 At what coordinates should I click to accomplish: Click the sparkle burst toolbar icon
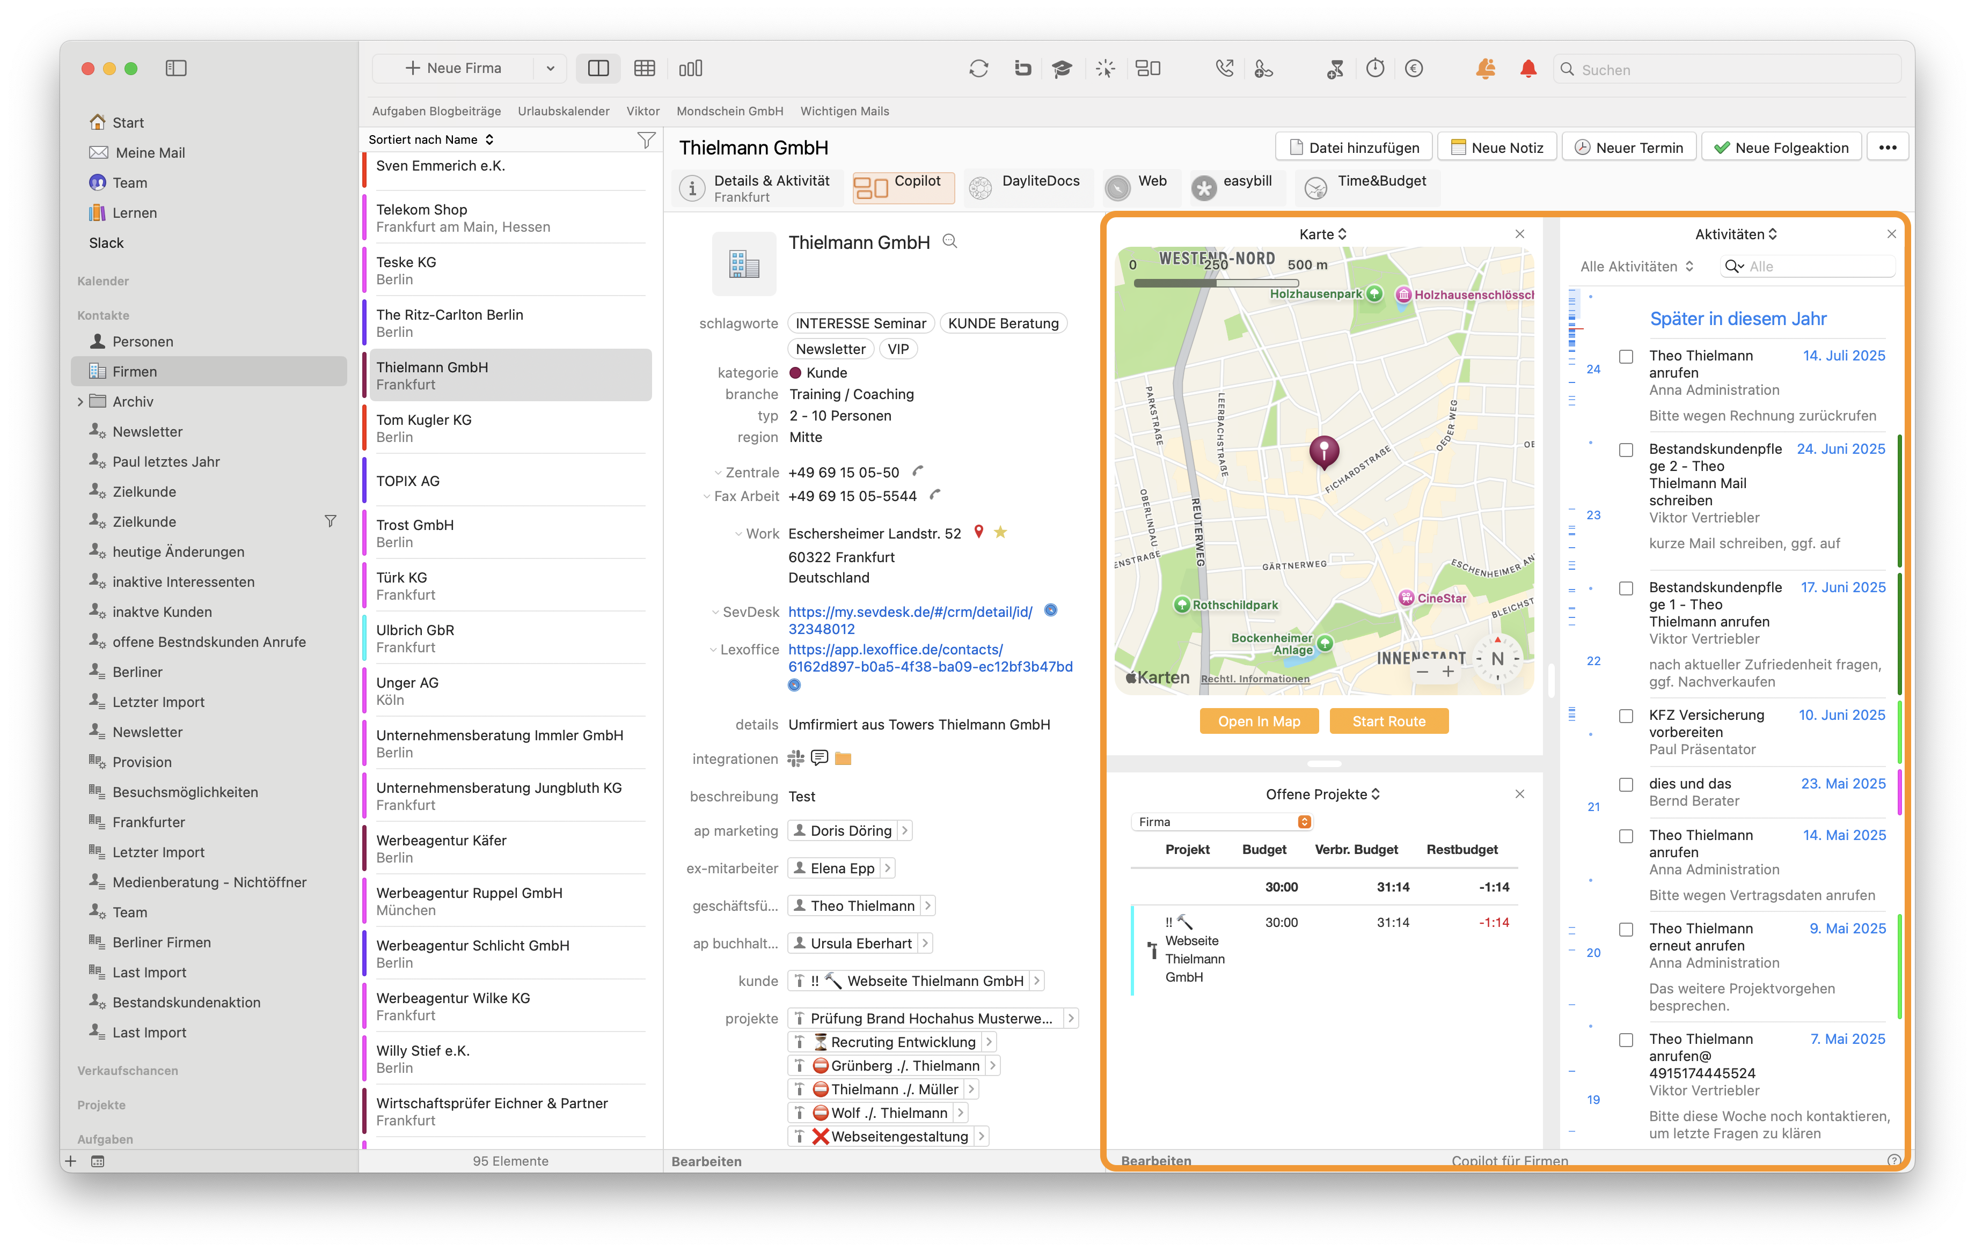pos(1106,69)
